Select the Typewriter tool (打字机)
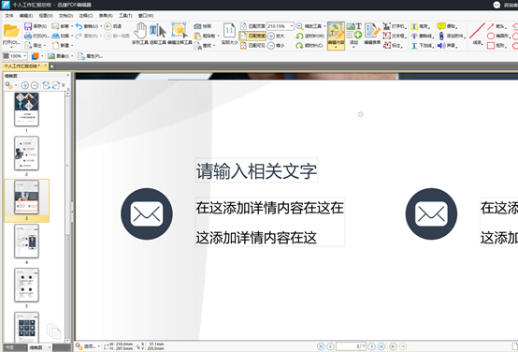Screen dimensions: 518x352 point(394,26)
